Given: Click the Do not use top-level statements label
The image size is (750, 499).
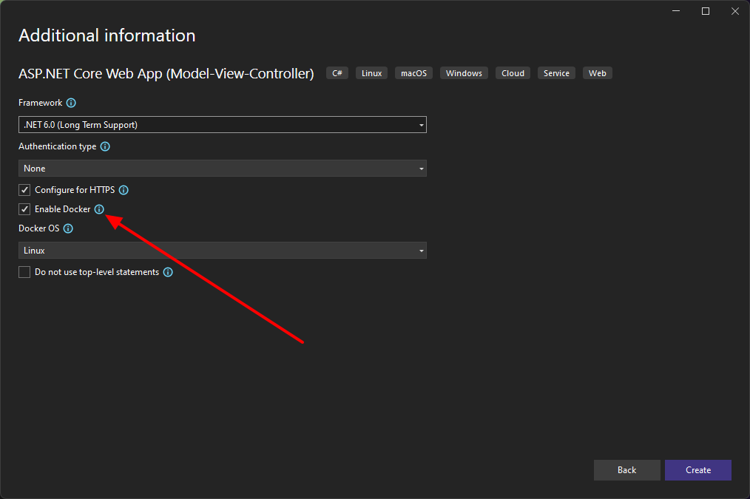Looking at the screenshot, I should pyautogui.click(x=97, y=272).
